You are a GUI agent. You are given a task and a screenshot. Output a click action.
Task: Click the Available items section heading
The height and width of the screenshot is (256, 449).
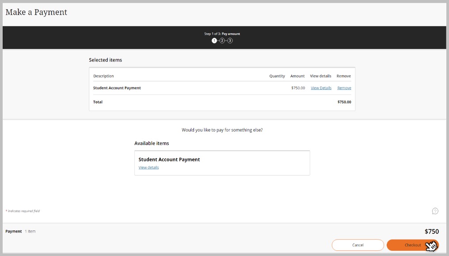152,143
